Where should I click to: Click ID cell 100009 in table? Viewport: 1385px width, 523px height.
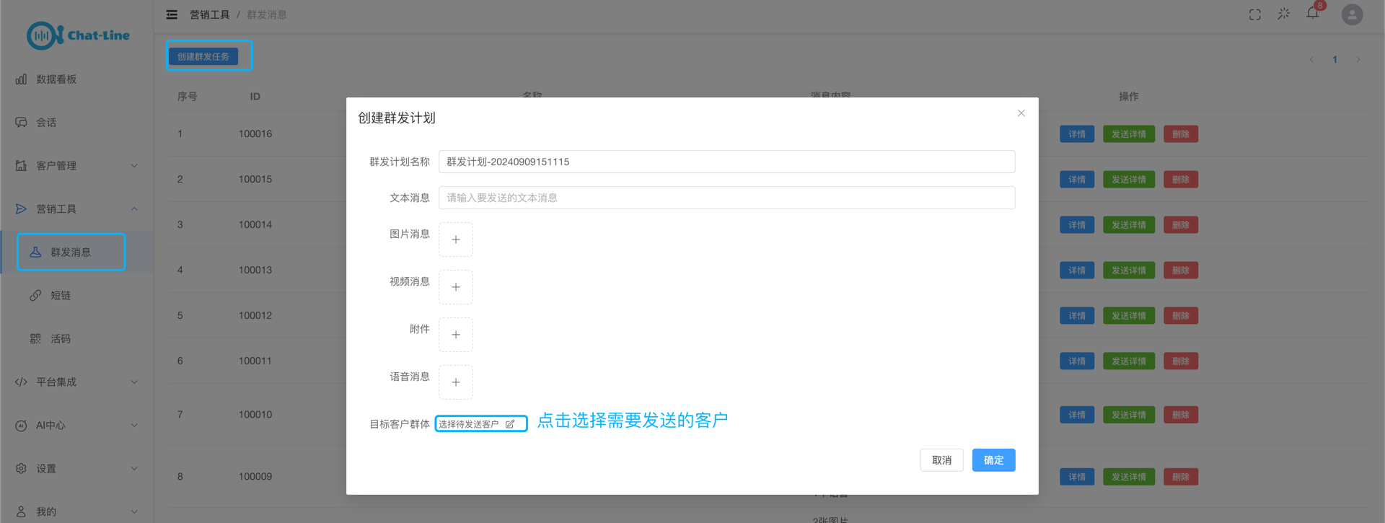tap(255, 476)
